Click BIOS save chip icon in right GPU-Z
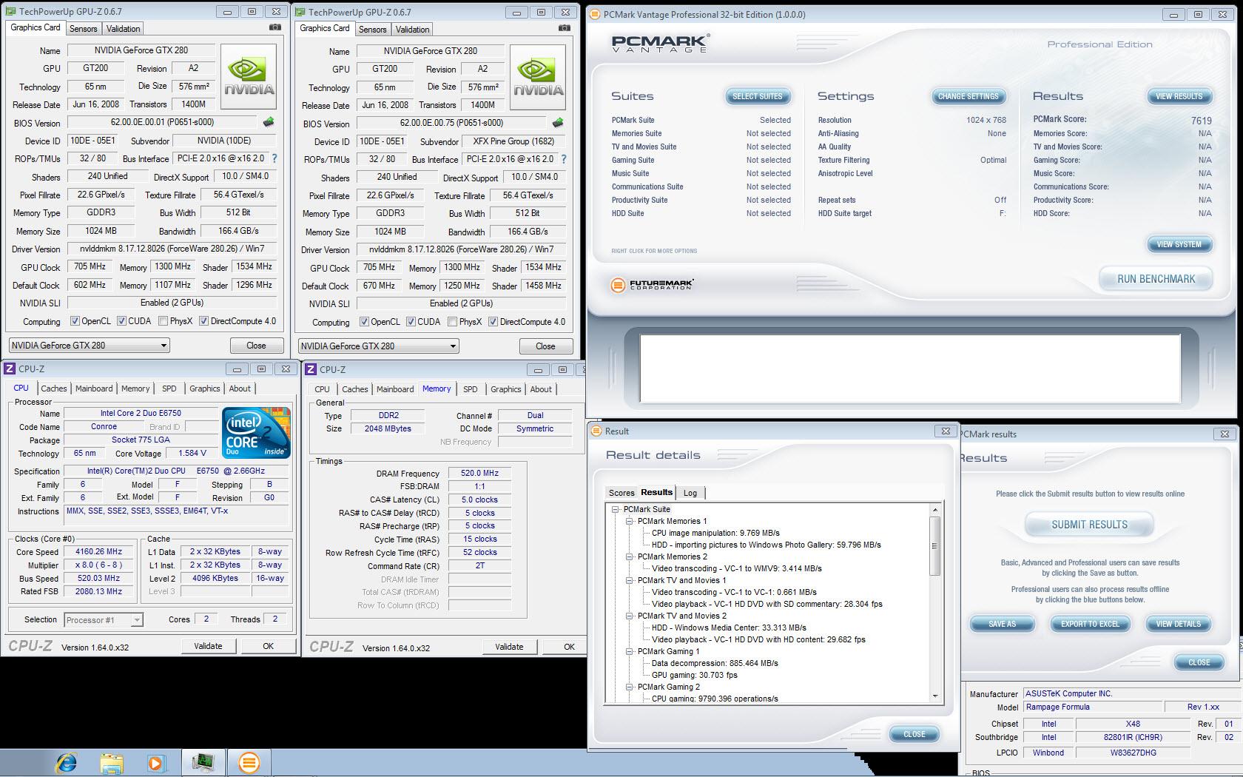 pyautogui.click(x=558, y=123)
